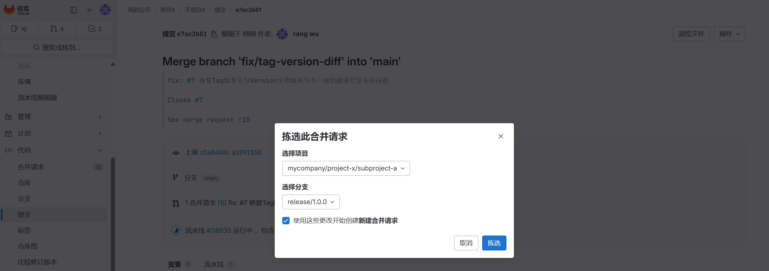Click the 取消 cancel button
769x271 pixels.
[x=466, y=243]
